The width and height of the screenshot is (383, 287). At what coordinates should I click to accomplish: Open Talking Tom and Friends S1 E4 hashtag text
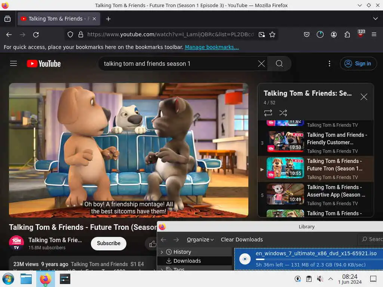coord(107,264)
